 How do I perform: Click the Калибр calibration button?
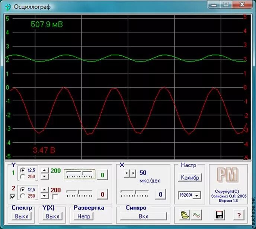[x=190, y=178]
